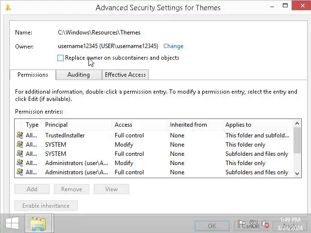Sort entries by the Inherited from column
311x233 pixels.
click(189, 125)
